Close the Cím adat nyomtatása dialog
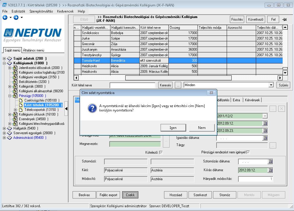Screen dimensions: 294x211 pos(211,93)
